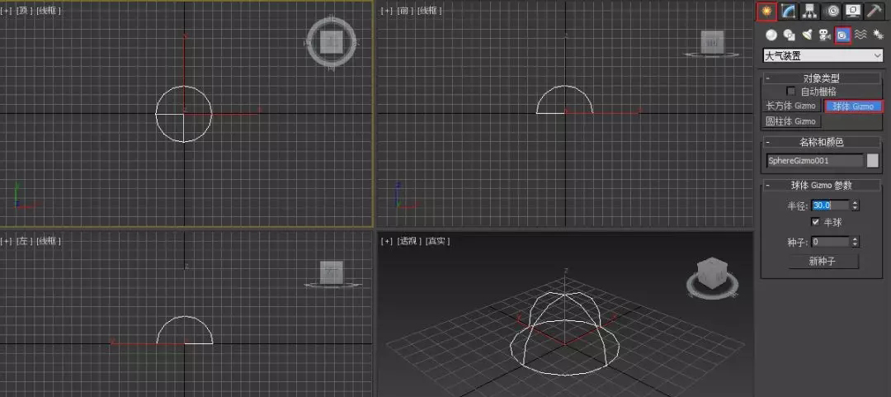Open the Hierarchy panel tab
This screenshot has width=891, height=397.
click(x=811, y=10)
